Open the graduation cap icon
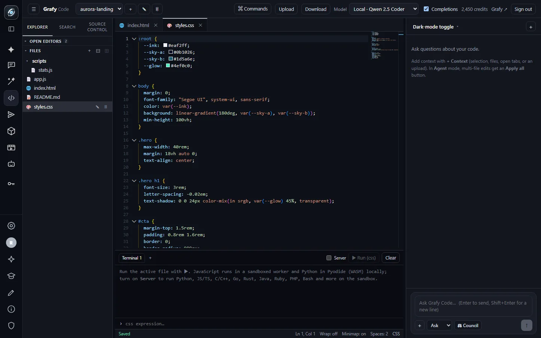 (11, 276)
